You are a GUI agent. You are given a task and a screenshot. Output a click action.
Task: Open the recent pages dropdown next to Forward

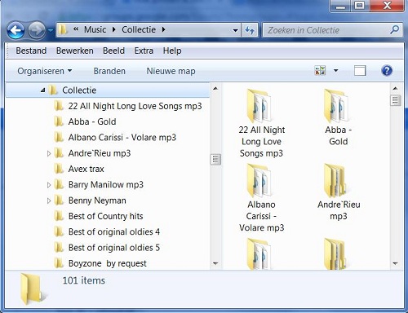pyautogui.click(x=51, y=30)
